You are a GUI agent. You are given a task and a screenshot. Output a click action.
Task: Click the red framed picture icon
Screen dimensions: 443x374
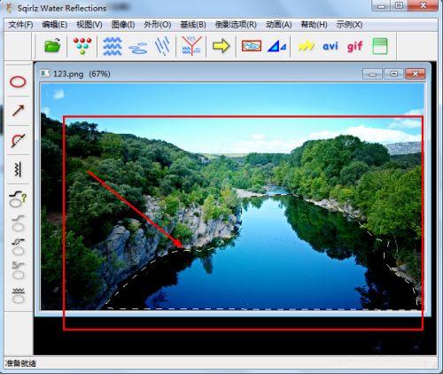click(252, 46)
